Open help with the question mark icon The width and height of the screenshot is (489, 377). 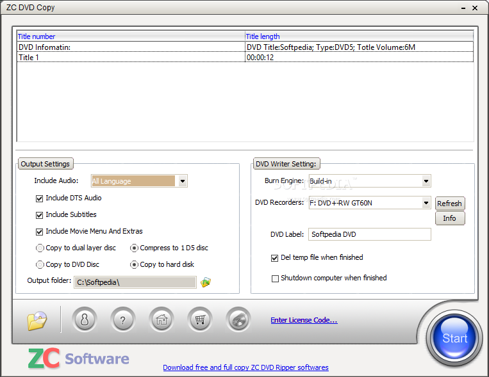123,319
